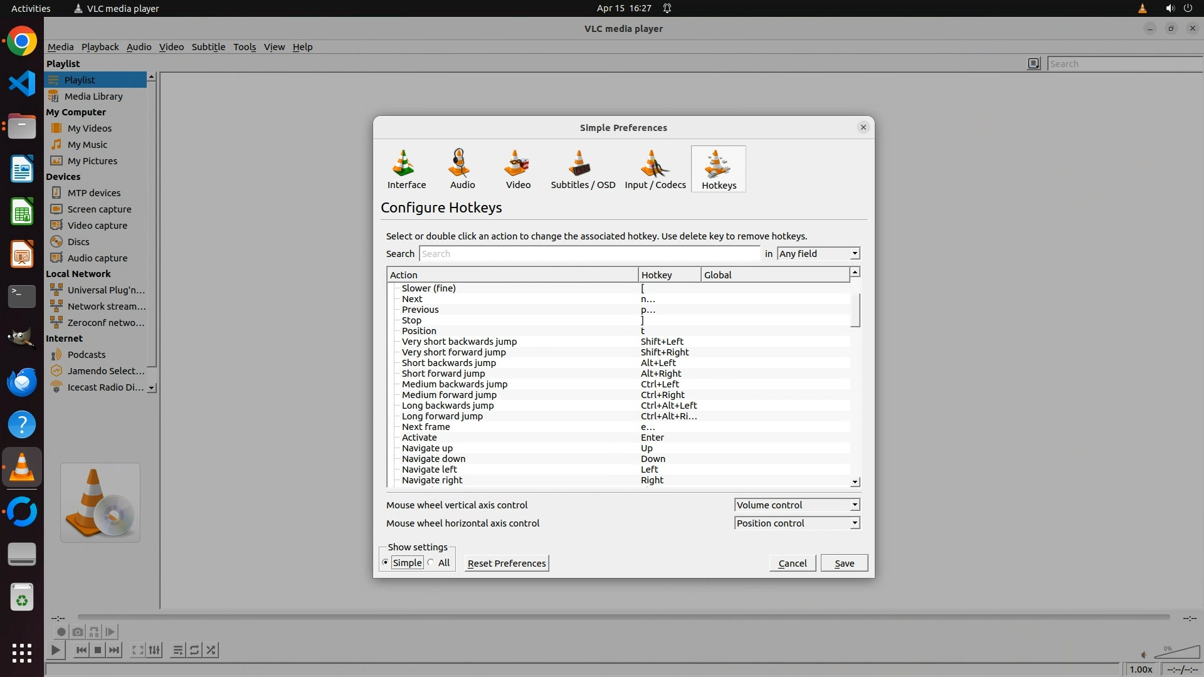
Task: Open the Tools menu
Action: [x=244, y=47]
